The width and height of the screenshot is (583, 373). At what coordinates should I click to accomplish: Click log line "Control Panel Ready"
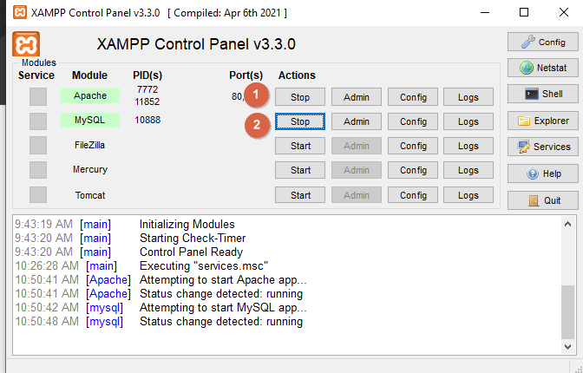pyautogui.click(x=191, y=252)
